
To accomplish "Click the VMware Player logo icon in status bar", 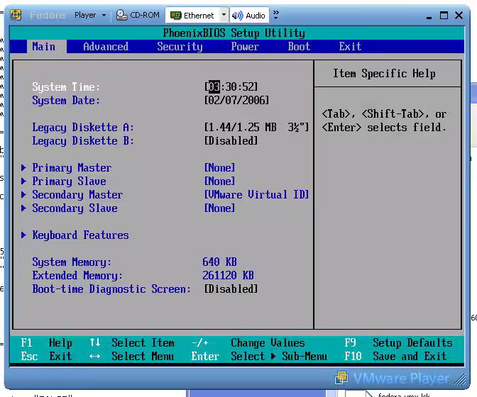I will tap(341, 378).
